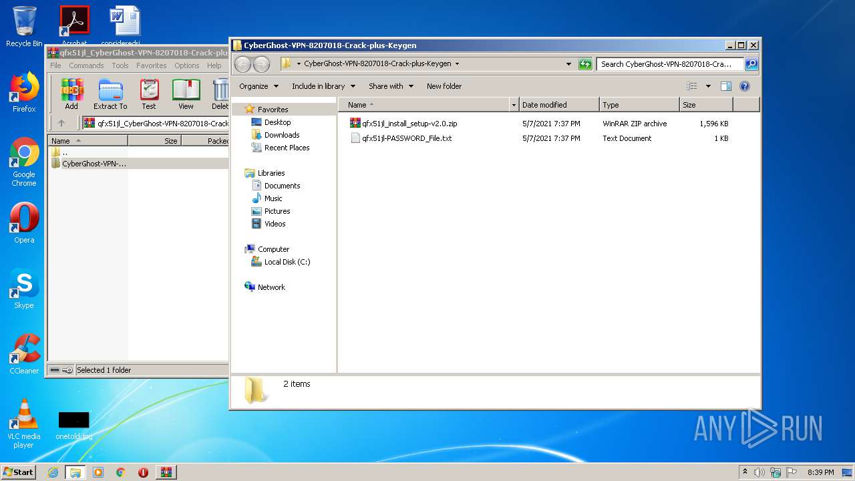The width and height of the screenshot is (855, 481).
Task: Toggle the preview pane button
Action: [x=726, y=86]
